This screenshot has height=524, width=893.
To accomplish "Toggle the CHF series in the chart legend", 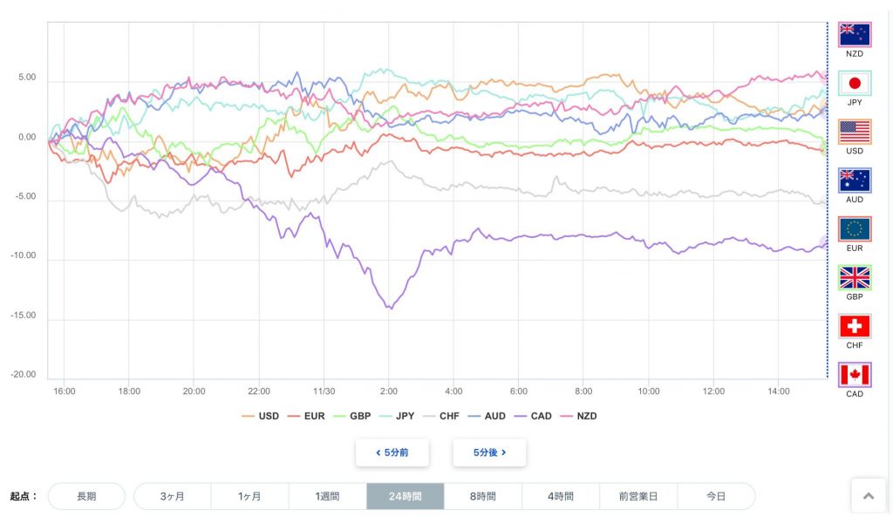I will [x=440, y=416].
